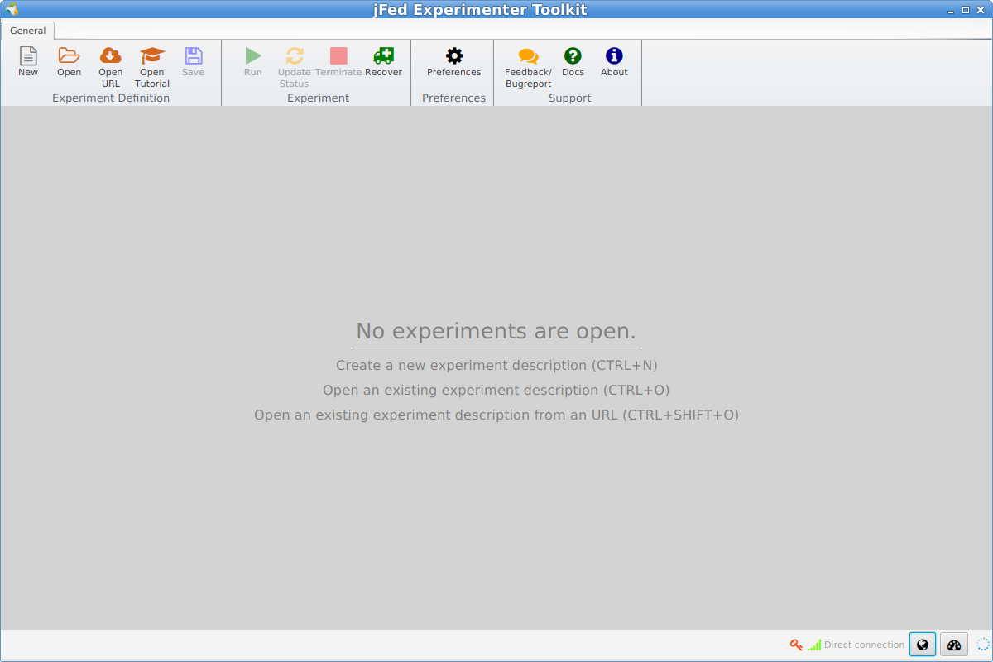
Task: Close the jFed Experimenter Toolkit window
Action: [x=981, y=10]
